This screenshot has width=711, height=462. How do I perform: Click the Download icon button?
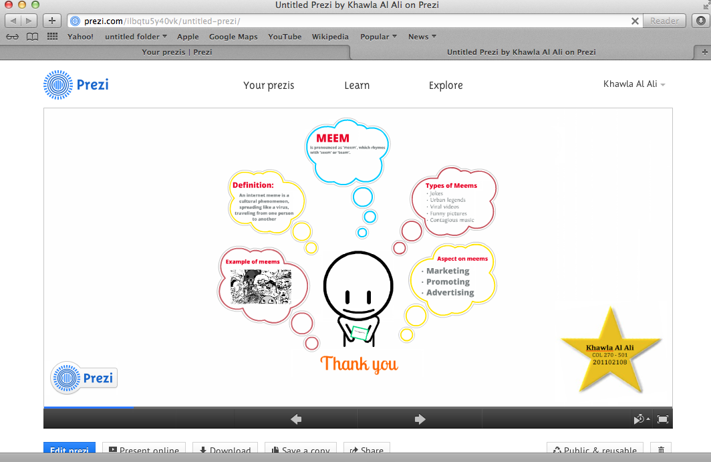click(204, 450)
